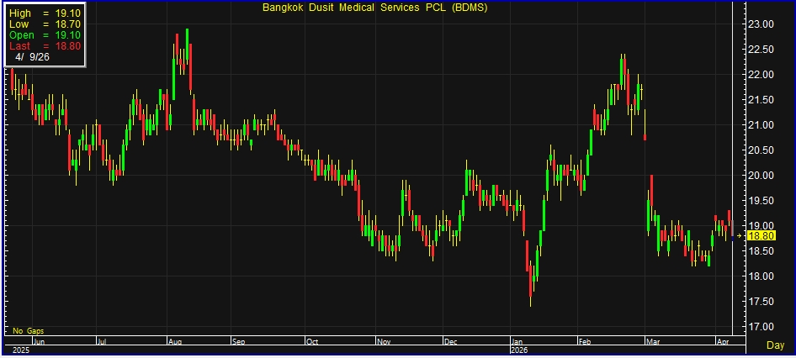Click the yellow arrow marker beside 18.80

[740, 237]
